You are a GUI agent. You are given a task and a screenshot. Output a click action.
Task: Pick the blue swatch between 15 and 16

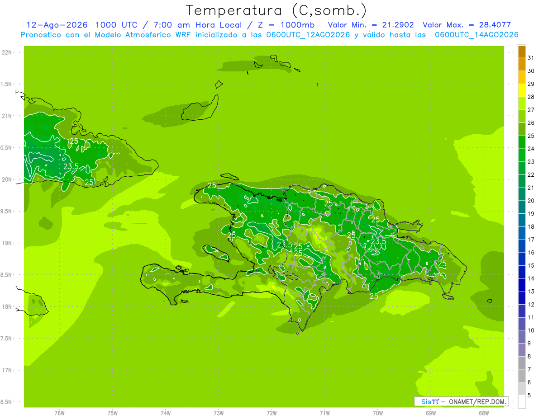(x=522, y=259)
